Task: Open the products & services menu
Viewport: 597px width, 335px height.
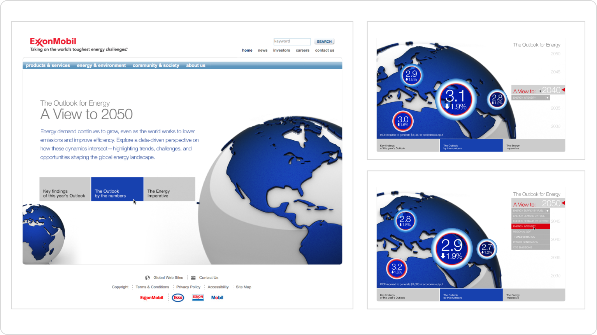Action: pyautogui.click(x=48, y=66)
